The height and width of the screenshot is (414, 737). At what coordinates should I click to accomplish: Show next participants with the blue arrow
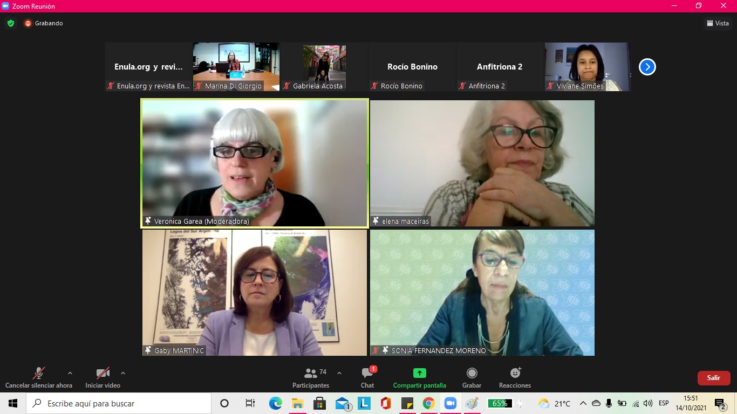tap(647, 67)
